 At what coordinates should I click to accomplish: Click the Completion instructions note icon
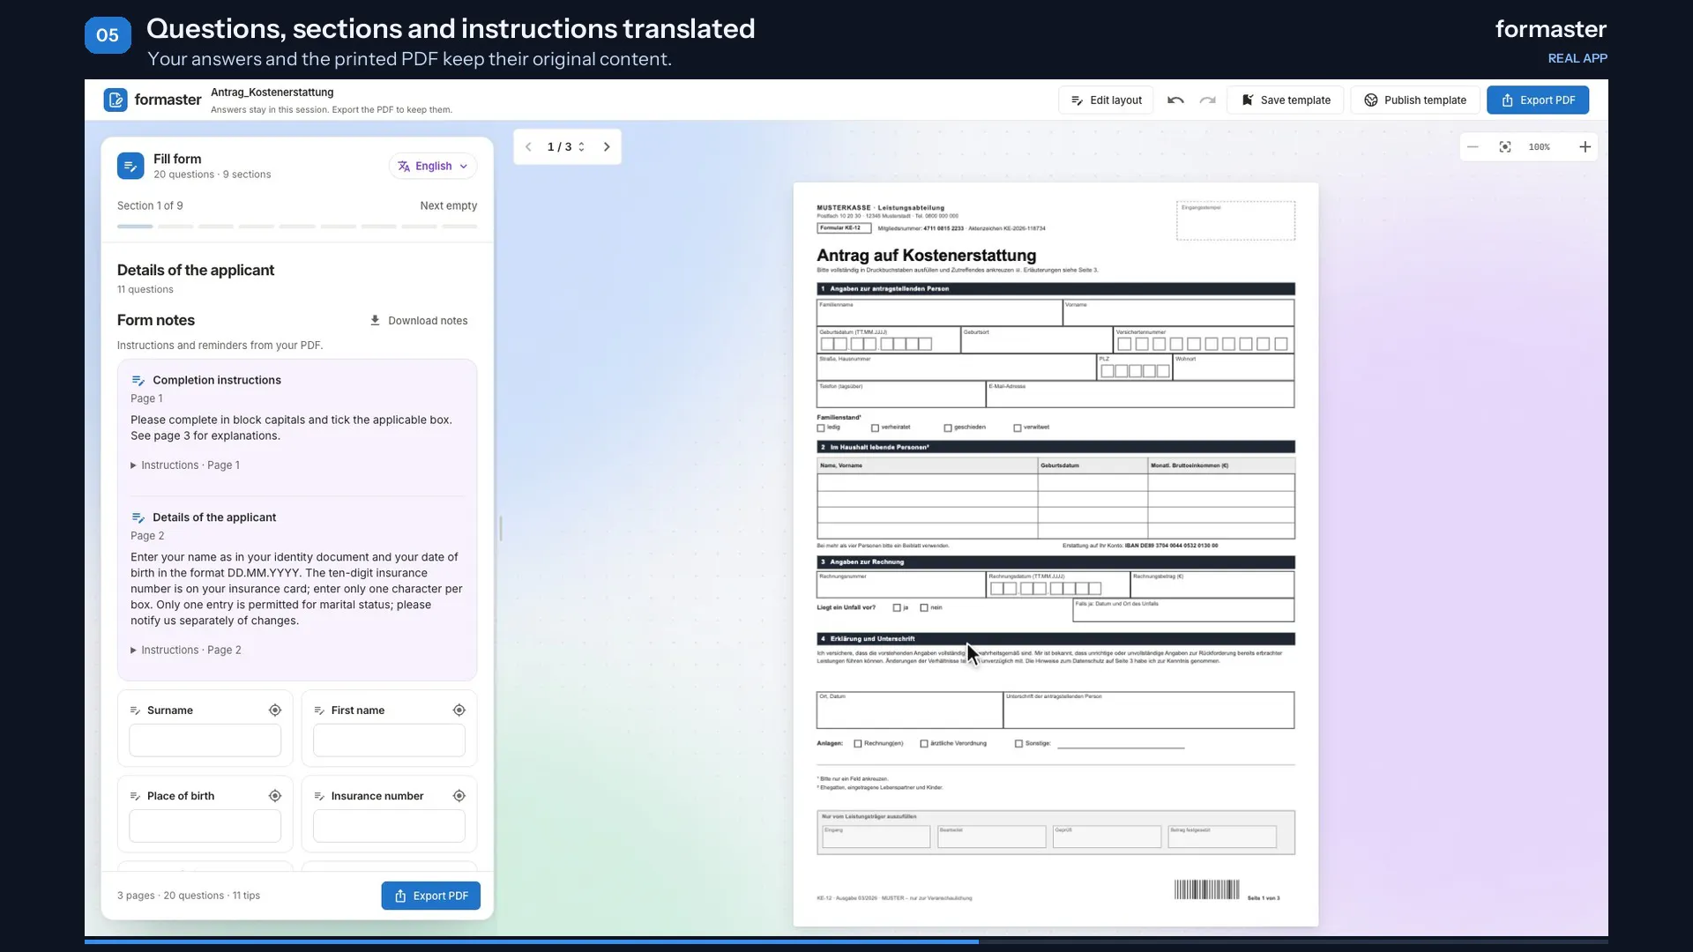click(x=138, y=381)
